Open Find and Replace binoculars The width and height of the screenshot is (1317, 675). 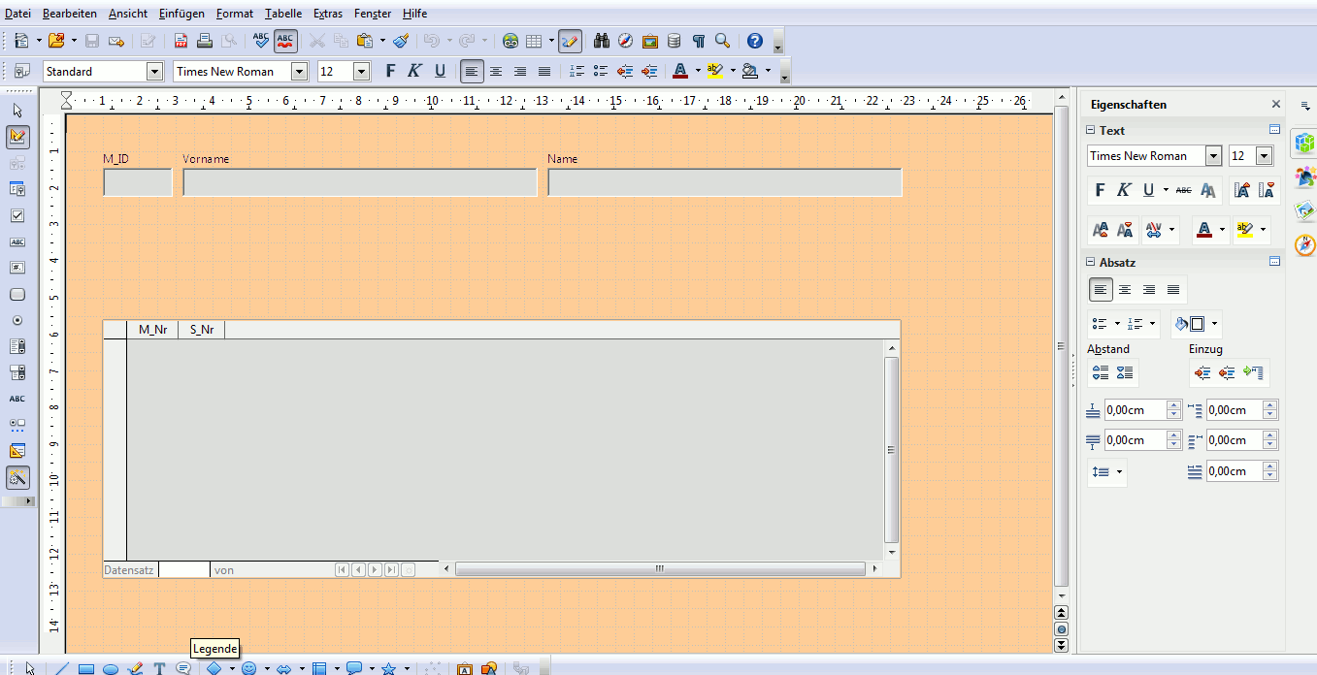pos(602,41)
